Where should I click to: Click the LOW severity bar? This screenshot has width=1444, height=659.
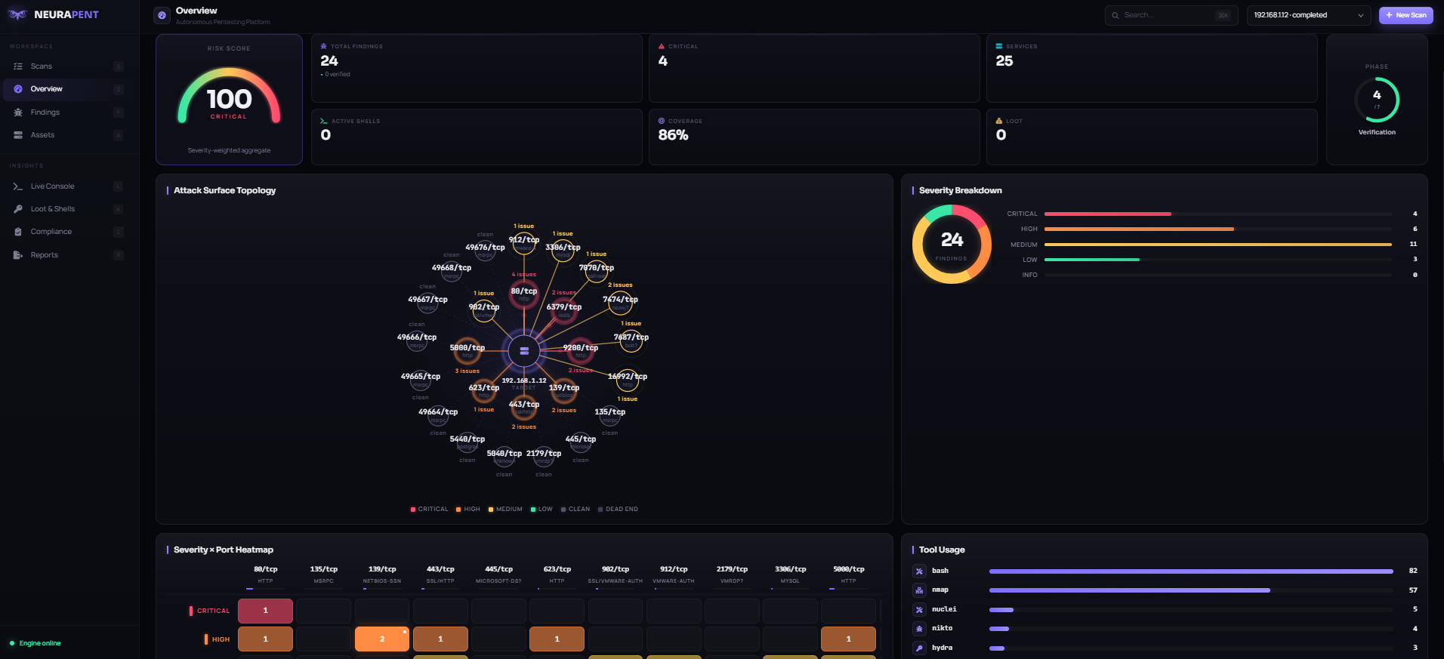pos(1217,260)
